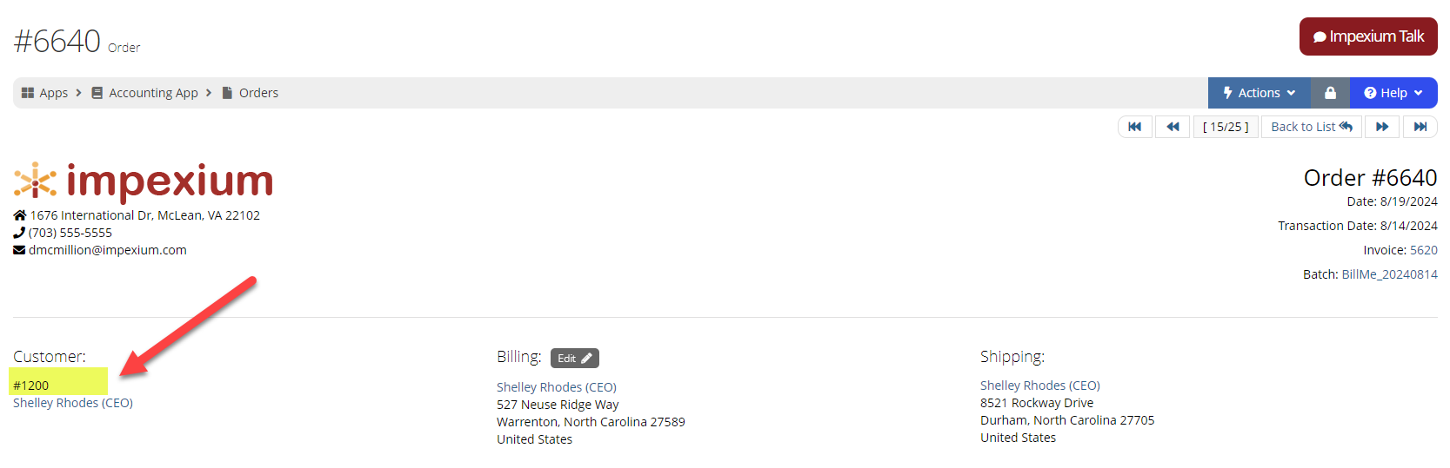Open the Actions dropdown menu
This screenshot has height=468, width=1450.
1259,93
